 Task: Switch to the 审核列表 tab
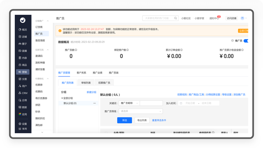coord(86,83)
